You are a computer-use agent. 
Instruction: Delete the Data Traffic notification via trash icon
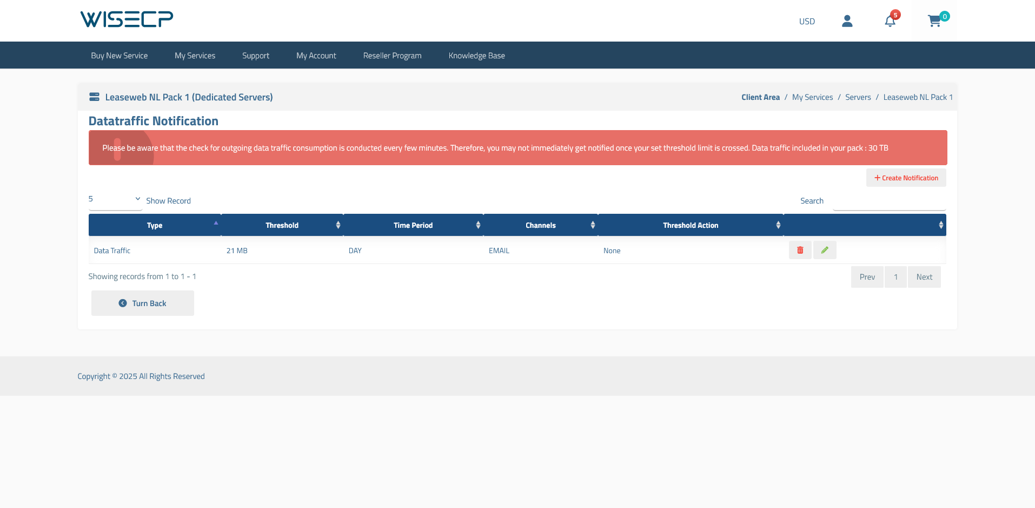tap(800, 250)
